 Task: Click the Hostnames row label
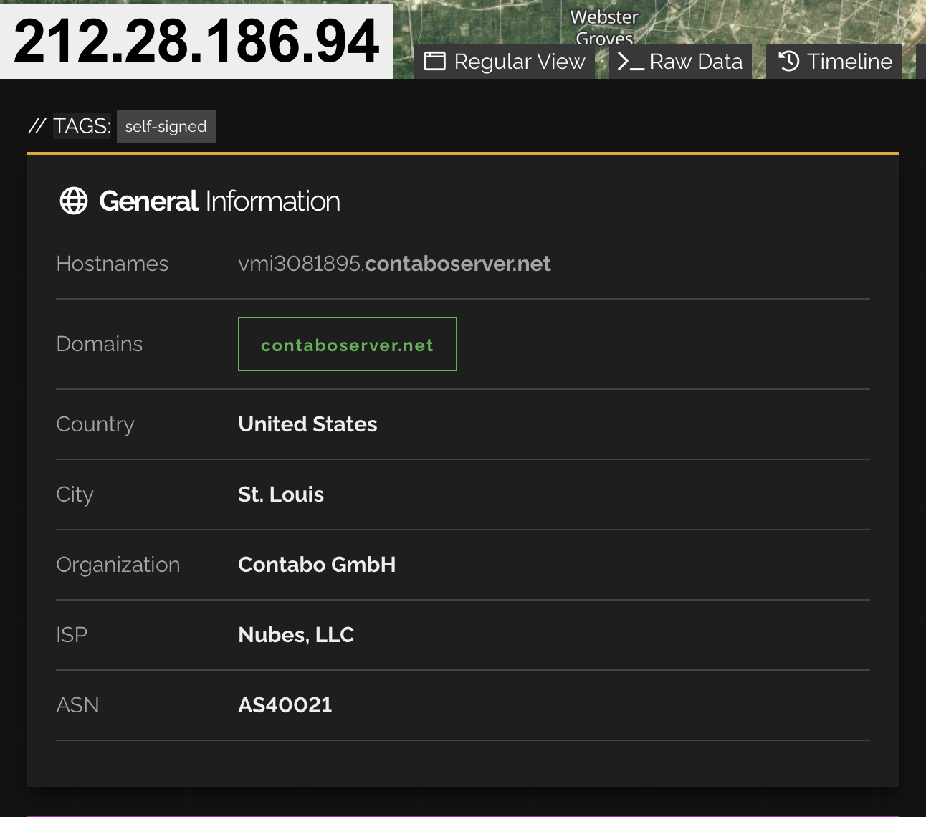pos(113,264)
